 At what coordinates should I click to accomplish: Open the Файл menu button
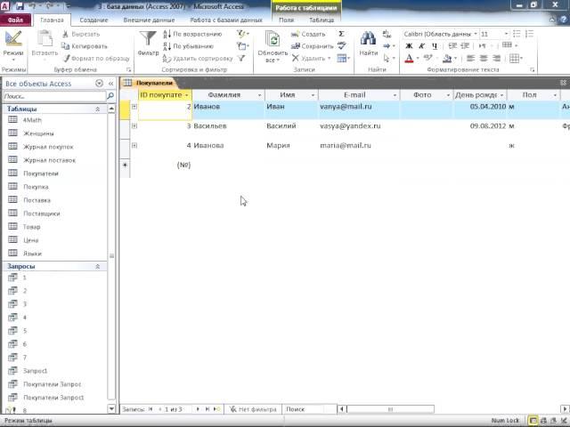point(17,19)
